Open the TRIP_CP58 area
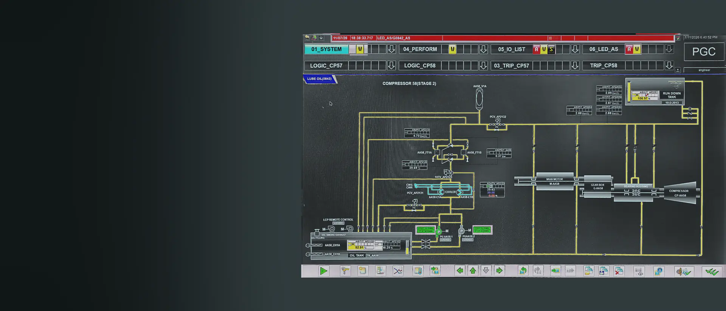Viewport: 726px width, 311px height. coord(604,66)
